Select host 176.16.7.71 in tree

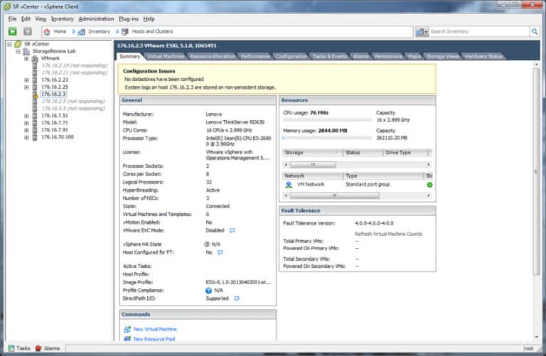click(x=55, y=123)
